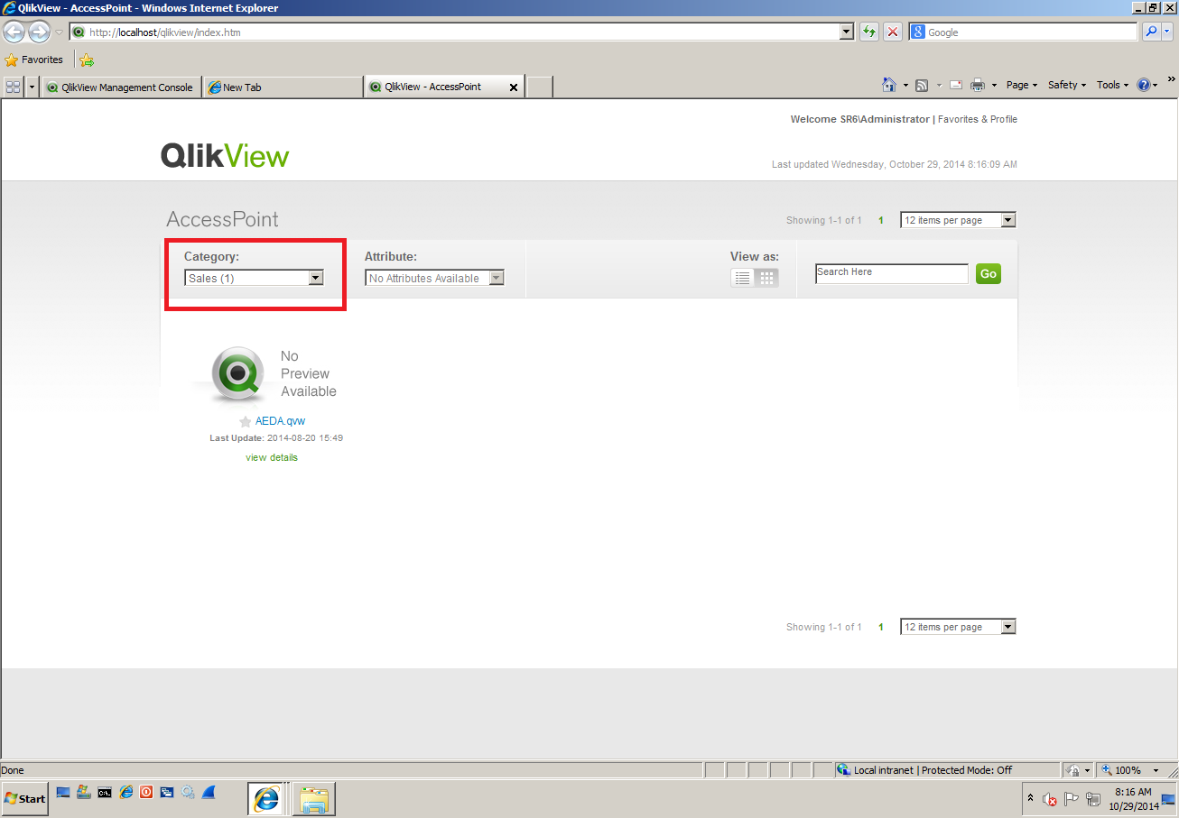Switch to QlikView Management Console tab
The height and width of the screenshot is (818, 1179).
pyautogui.click(x=120, y=87)
